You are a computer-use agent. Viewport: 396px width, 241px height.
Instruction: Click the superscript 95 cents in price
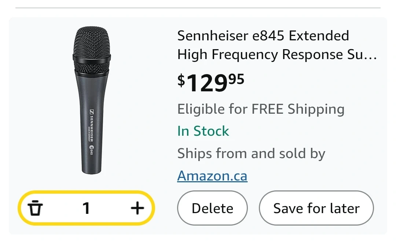click(x=236, y=79)
